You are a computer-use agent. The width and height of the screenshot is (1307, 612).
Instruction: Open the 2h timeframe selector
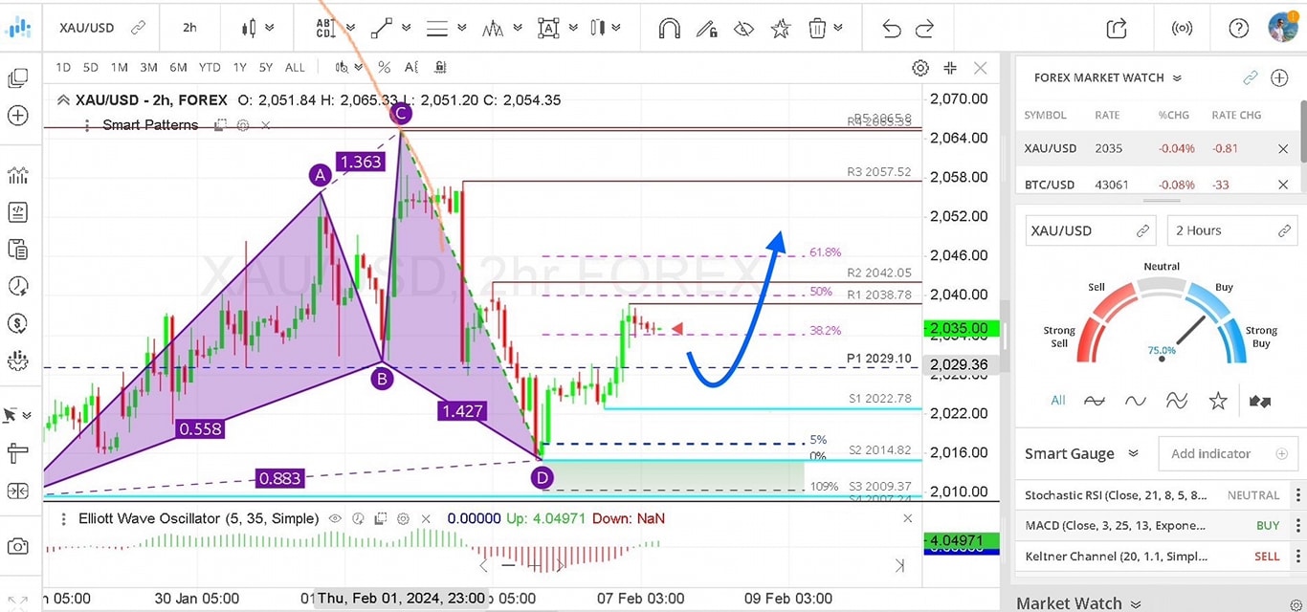coord(189,28)
